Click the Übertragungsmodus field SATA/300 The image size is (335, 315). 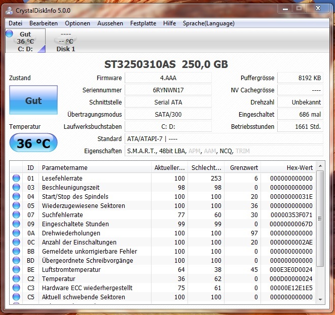click(168, 115)
